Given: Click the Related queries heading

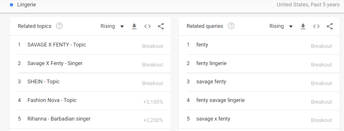Looking at the screenshot, I should [x=205, y=26].
